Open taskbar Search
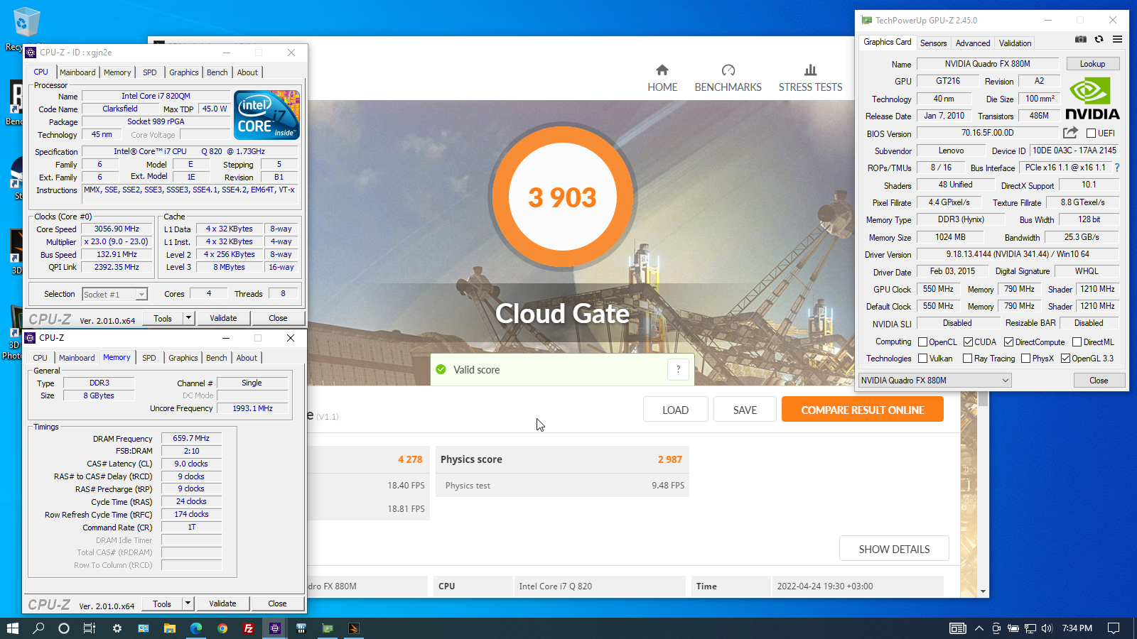 point(38,628)
